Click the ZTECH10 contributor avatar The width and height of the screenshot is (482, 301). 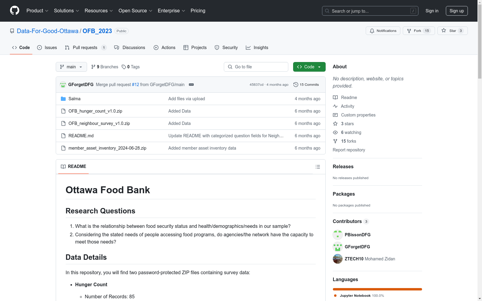pyautogui.click(x=338, y=259)
